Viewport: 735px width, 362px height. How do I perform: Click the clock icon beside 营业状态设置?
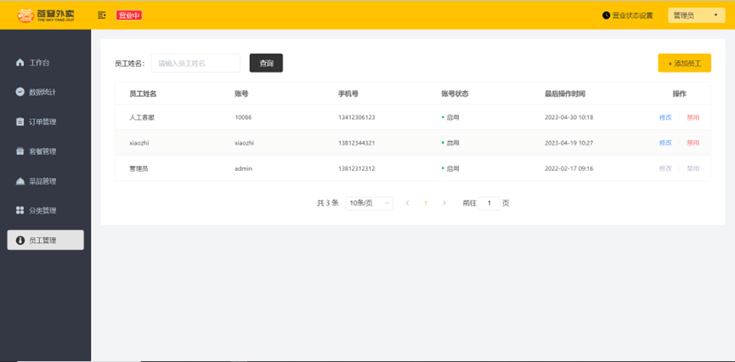pyautogui.click(x=606, y=15)
